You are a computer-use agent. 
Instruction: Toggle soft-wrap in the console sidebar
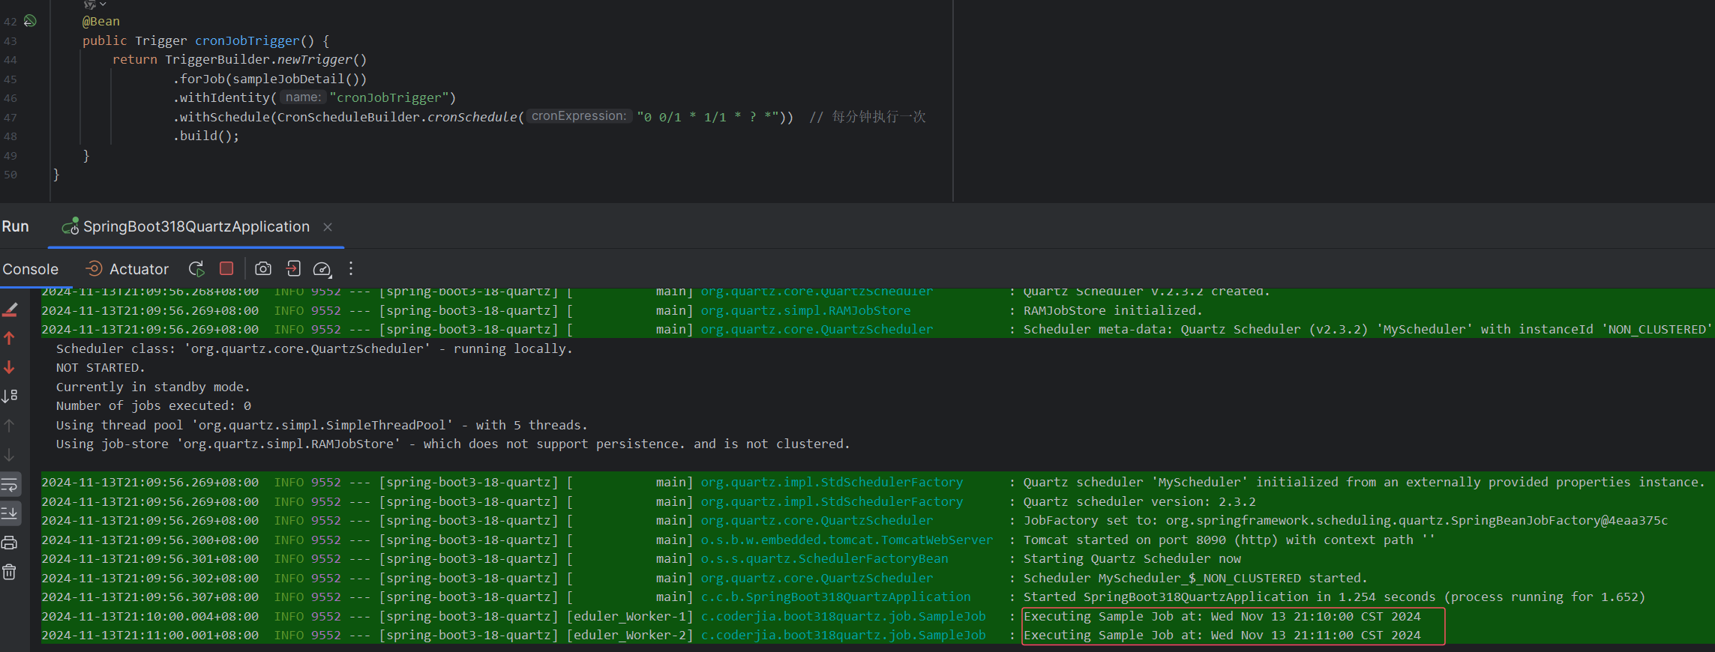10,485
